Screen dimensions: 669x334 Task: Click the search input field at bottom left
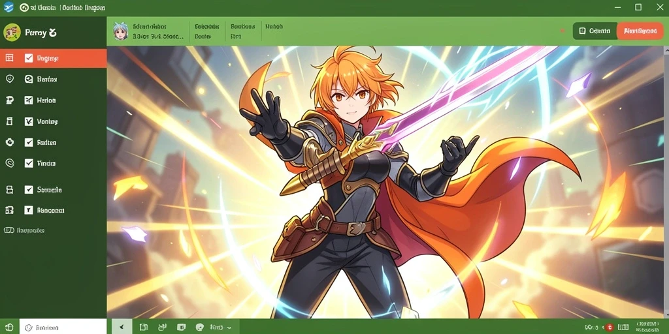click(x=63, y=327)
